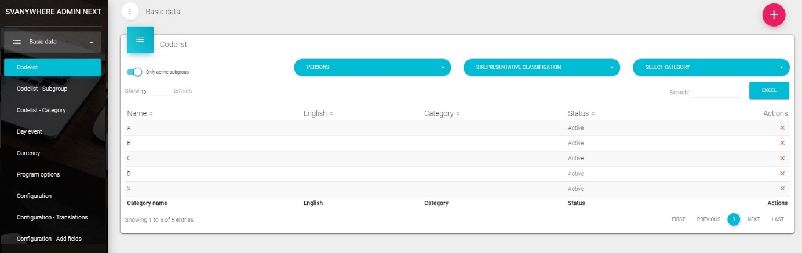This screenshot has height=253, width=802.
Task: Remove row X using red X icon
Action: (x=782, y=189)
